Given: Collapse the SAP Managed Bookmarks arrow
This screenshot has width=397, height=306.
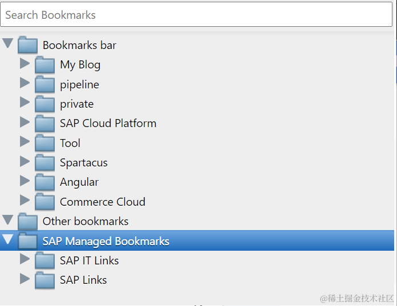Looking at the screenshot, I should pos(8,239).
